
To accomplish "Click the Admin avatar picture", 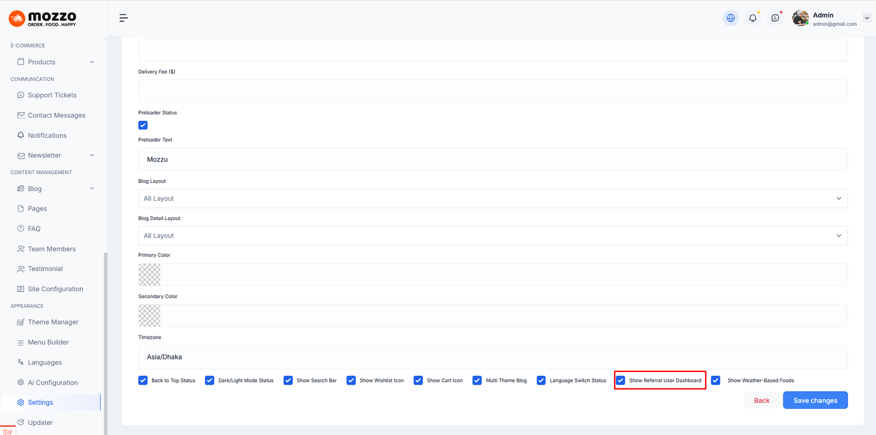I will 800,18.
